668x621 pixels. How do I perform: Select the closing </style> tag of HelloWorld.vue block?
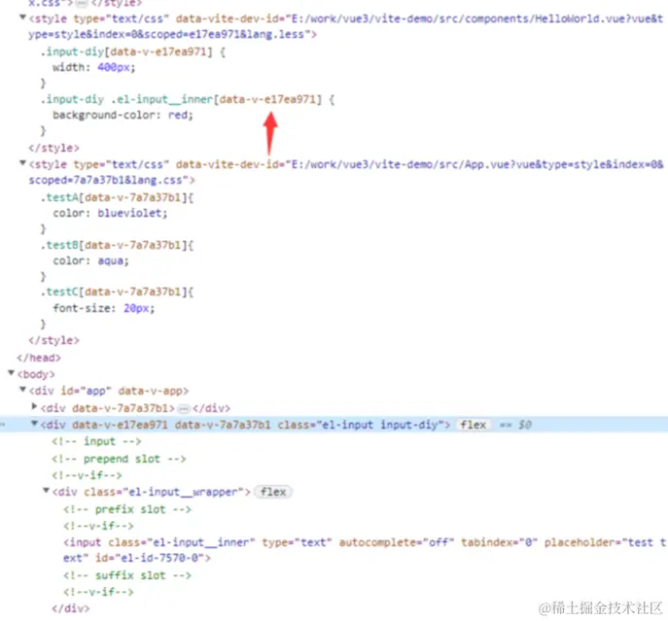pos(53,149)
